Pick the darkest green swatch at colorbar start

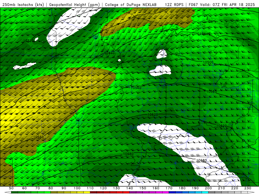[14, 192]
